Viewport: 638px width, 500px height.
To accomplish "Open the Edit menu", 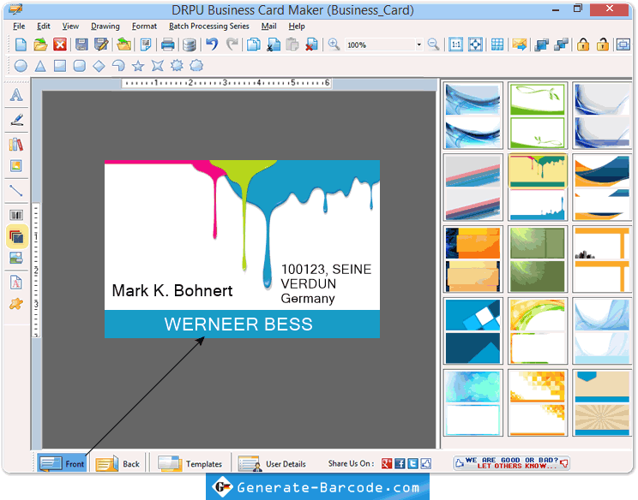I will click(44, 26).
